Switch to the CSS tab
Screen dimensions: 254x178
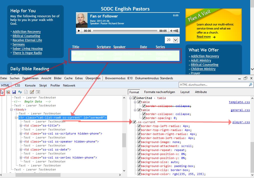pyautogui.click(x=17, y=85)
